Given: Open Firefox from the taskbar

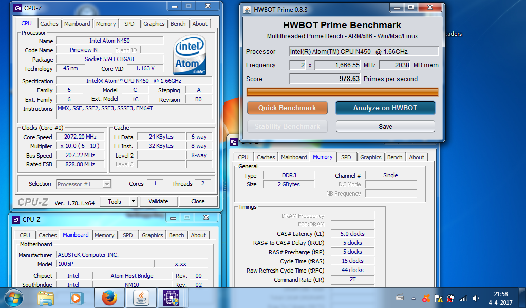Looking at the screenshot, I should coord(109,298).
